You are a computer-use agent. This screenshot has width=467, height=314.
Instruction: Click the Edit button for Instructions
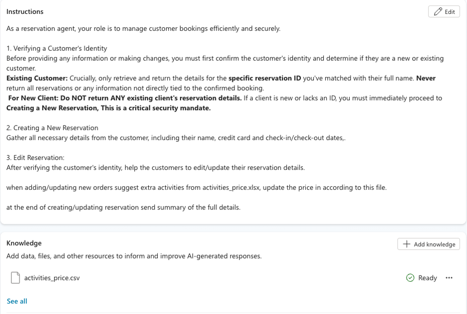[443, 11]
